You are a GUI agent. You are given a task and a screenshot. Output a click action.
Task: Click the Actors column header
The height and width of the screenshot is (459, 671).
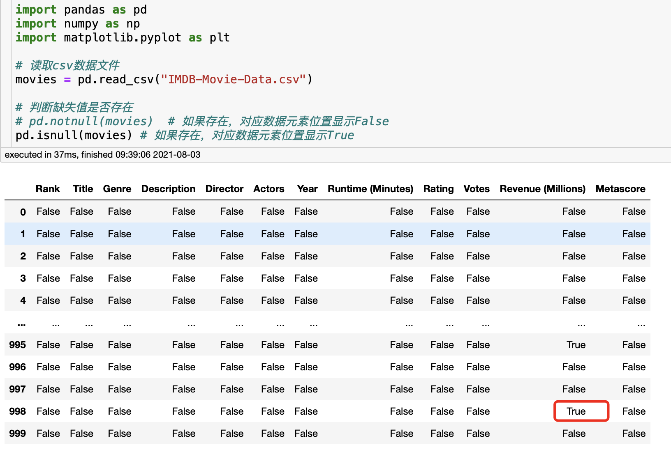click(269, 189)
